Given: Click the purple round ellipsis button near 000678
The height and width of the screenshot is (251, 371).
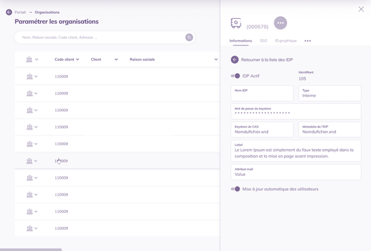Looking at the screenshot, I should coord(280,23).
